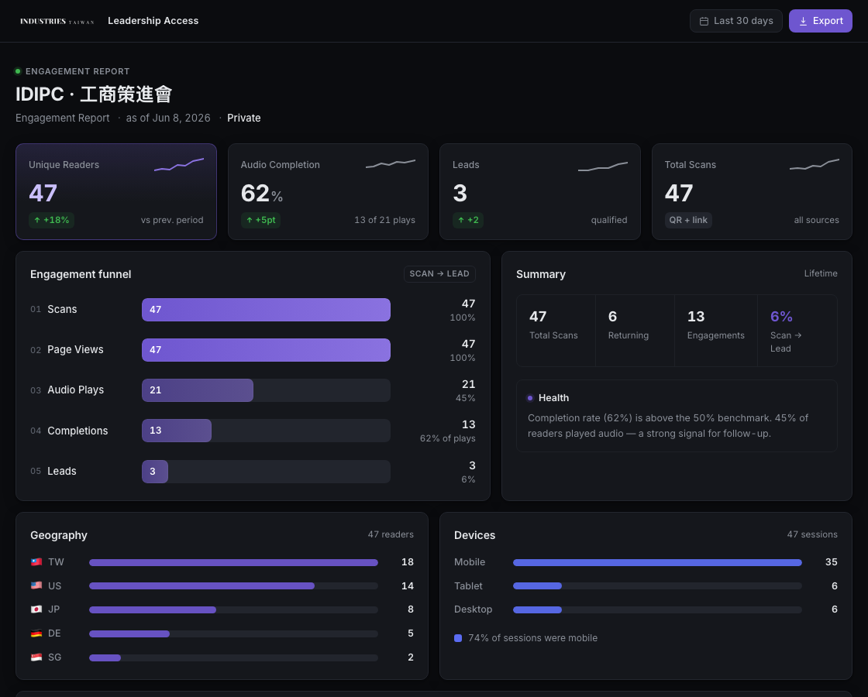Click the Mobile devices bar
This screenshot has height=697, width=868.
pos(658,562)
